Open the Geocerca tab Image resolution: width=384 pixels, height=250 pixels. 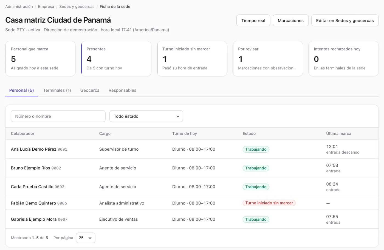[90, 90]
